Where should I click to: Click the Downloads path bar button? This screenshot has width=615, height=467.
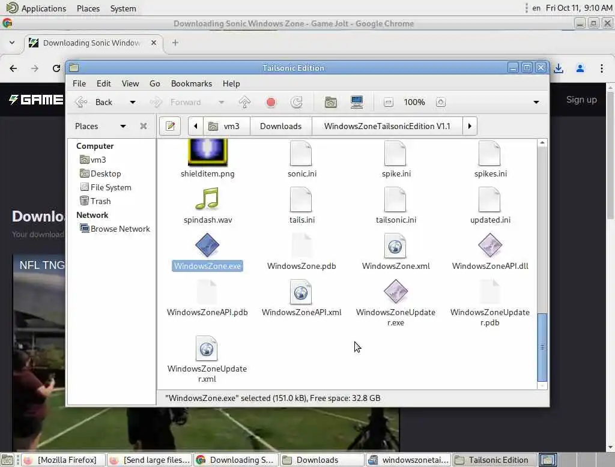tap(281, 126)
